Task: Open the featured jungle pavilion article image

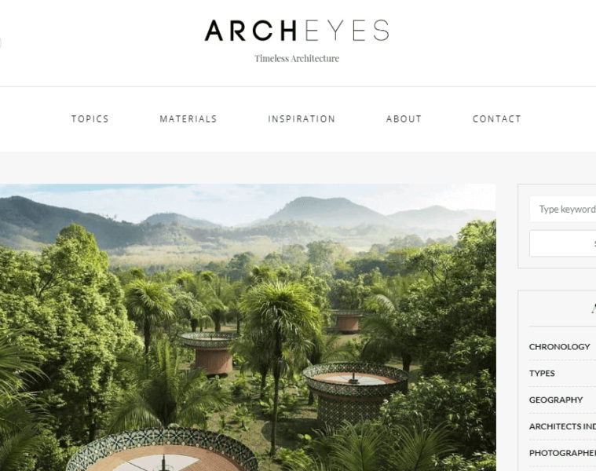Action: coord(248,327)
